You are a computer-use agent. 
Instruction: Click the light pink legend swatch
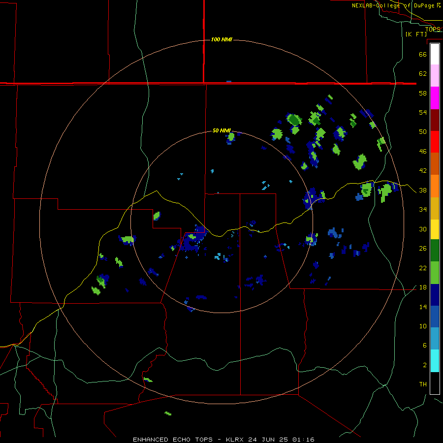(435, 75)
